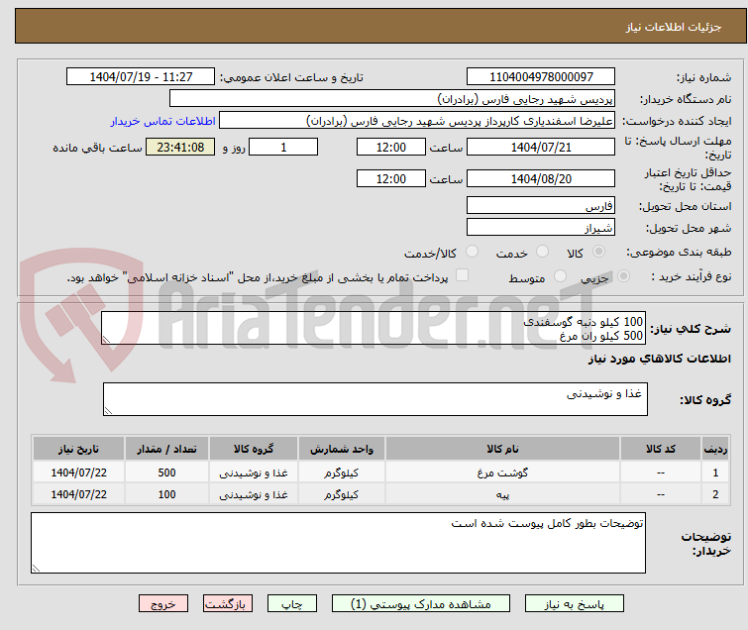The width and height of the screenshot is (748, 630).
Task: Select the کالا radio button
Action: [598, 252]
